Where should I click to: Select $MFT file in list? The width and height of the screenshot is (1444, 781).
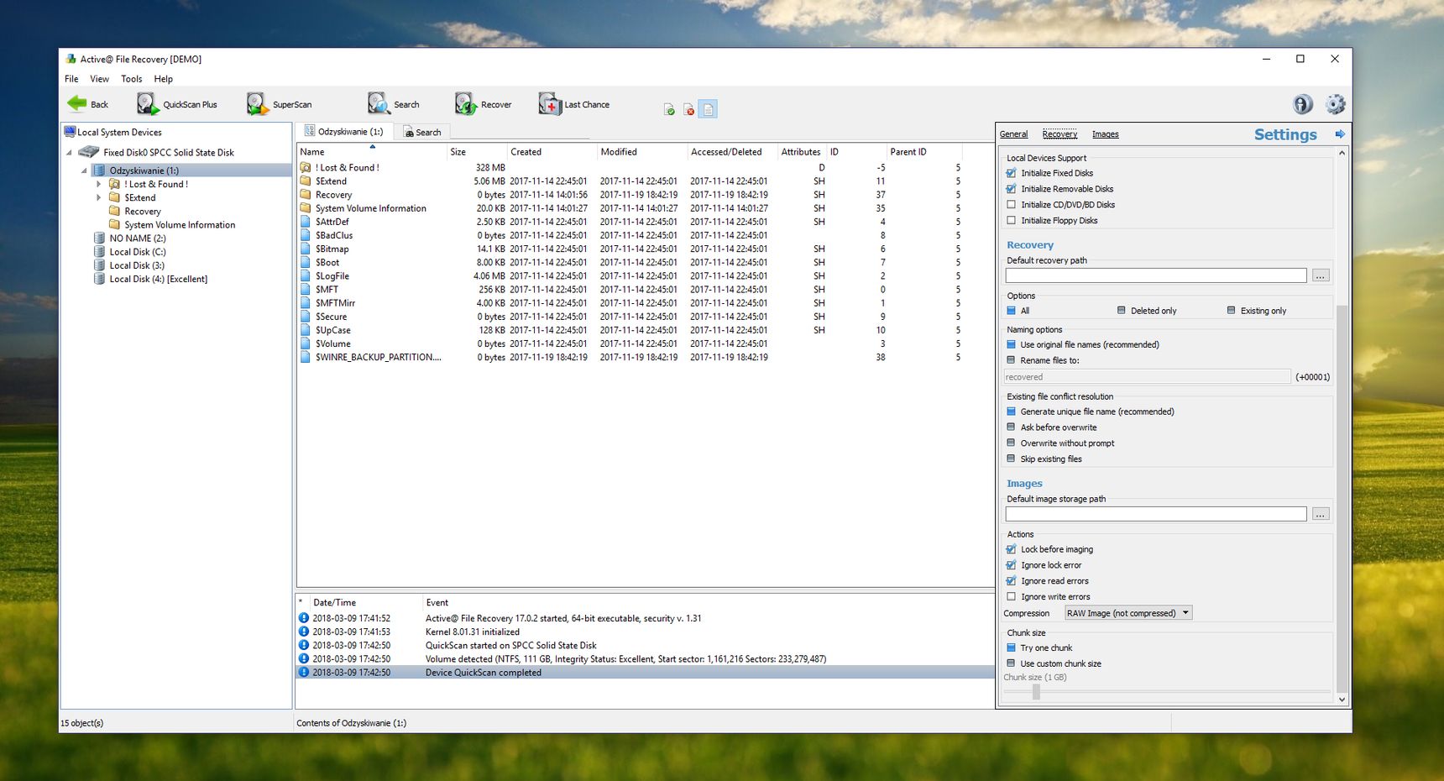coord(327,290)
